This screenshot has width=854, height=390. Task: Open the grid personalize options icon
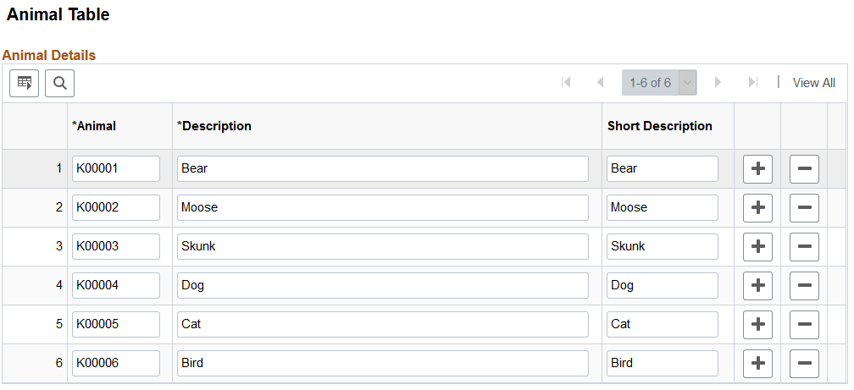(25, 83)
